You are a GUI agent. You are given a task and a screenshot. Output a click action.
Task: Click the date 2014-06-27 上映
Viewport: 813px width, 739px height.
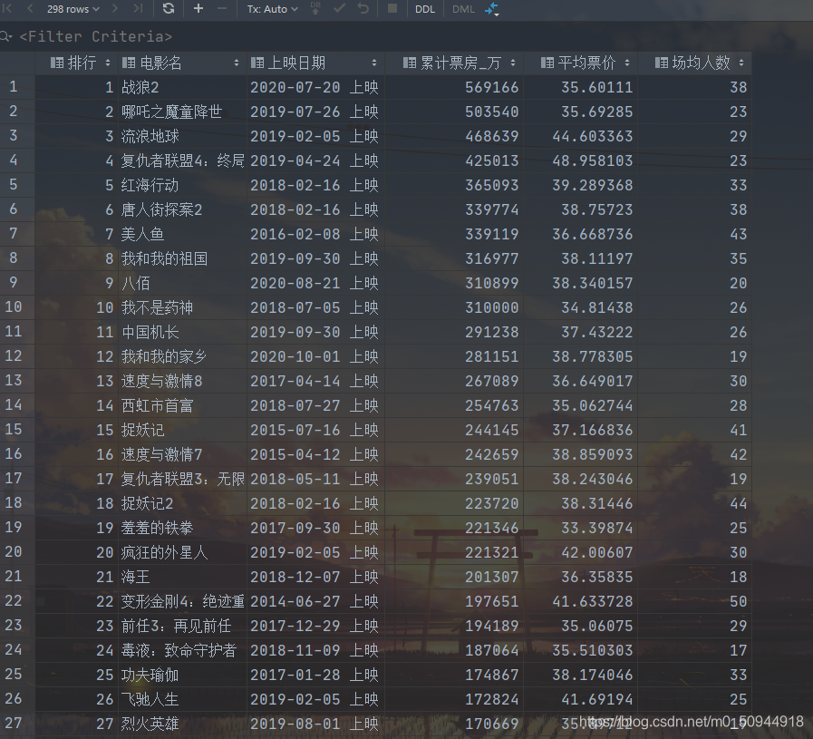coord(315,601)
